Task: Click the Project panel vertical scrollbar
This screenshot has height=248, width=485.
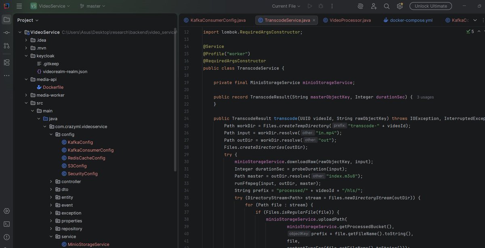Action: tap(175, 99)
